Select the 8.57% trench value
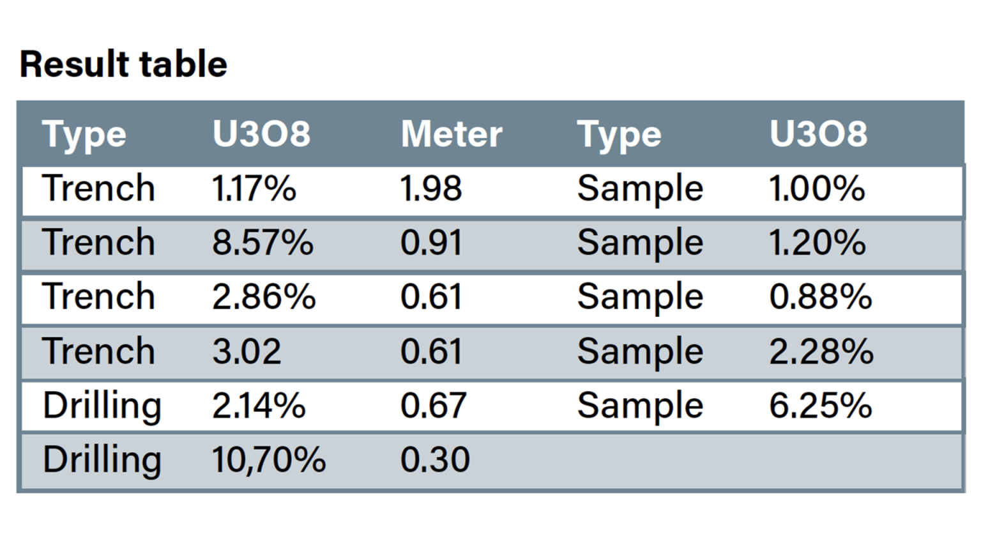 pos(262,243)
